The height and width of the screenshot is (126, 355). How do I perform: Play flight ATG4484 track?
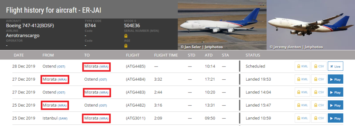(335, 79)
